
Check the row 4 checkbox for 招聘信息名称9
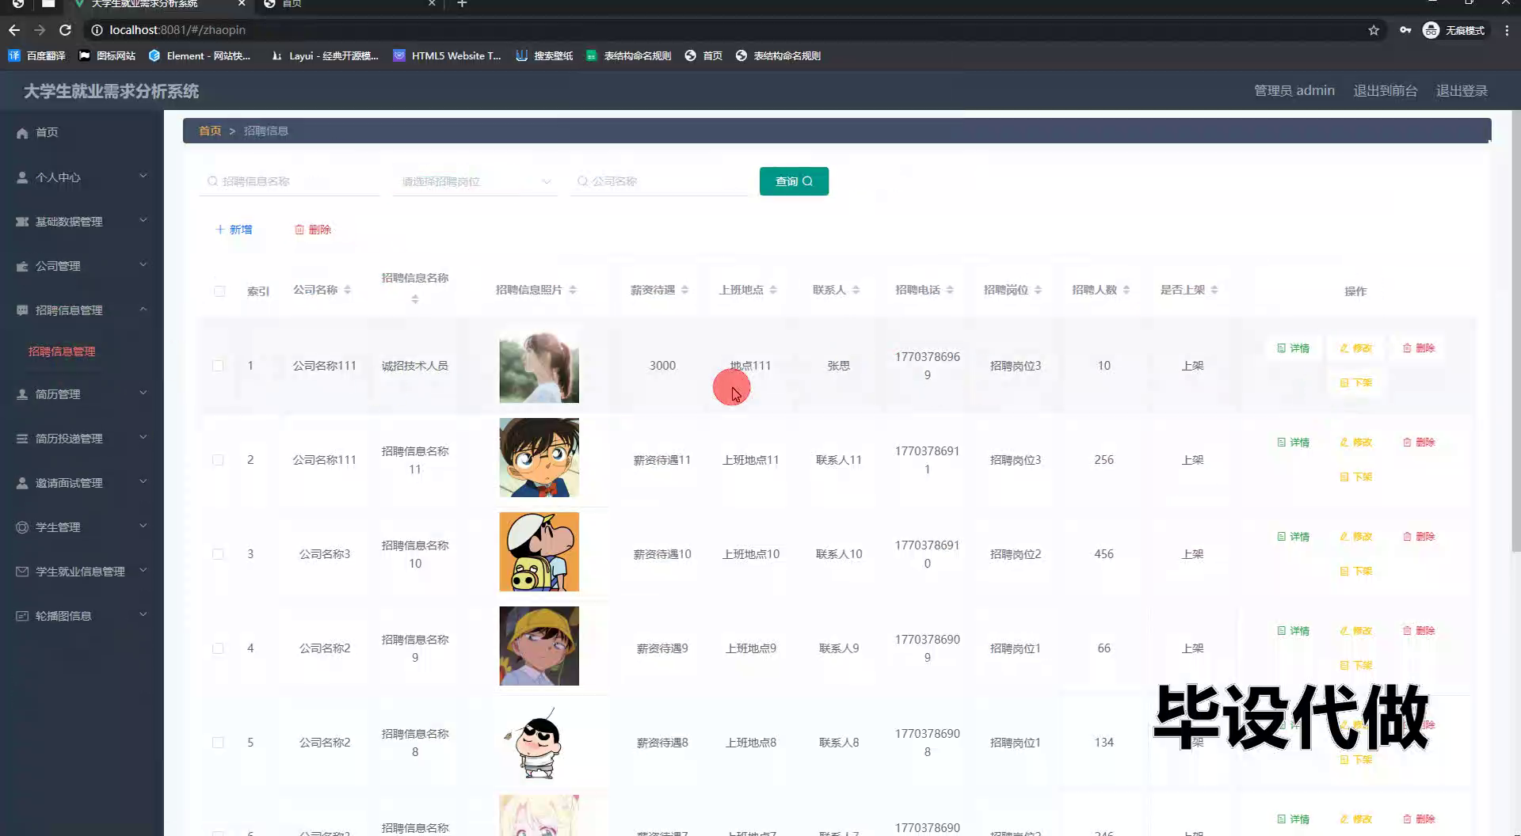[x=218, y=648]
